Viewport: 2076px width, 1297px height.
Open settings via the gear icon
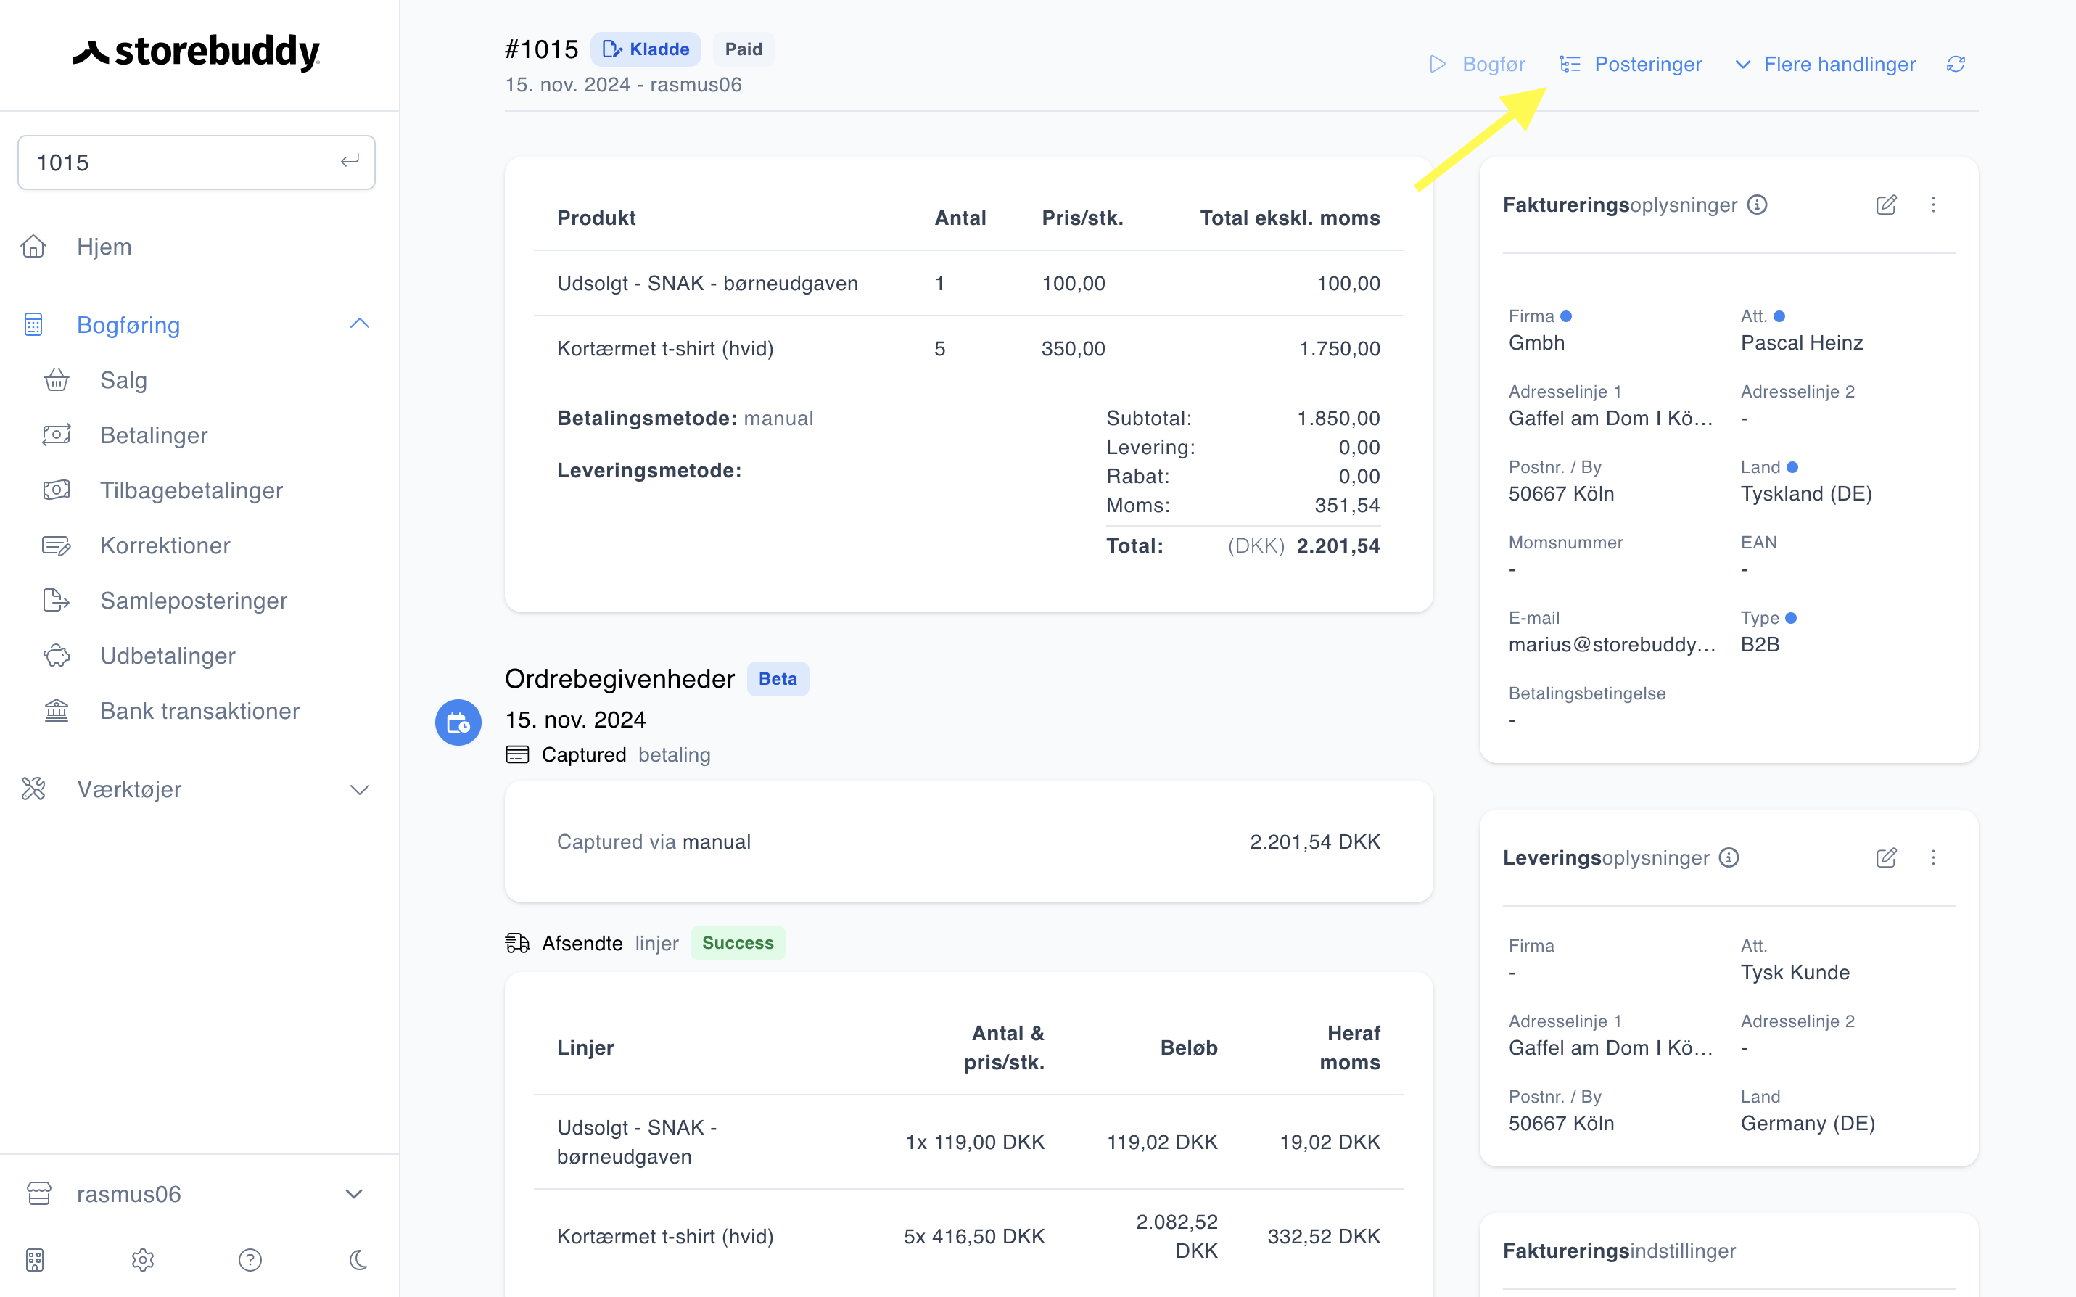142,1259
